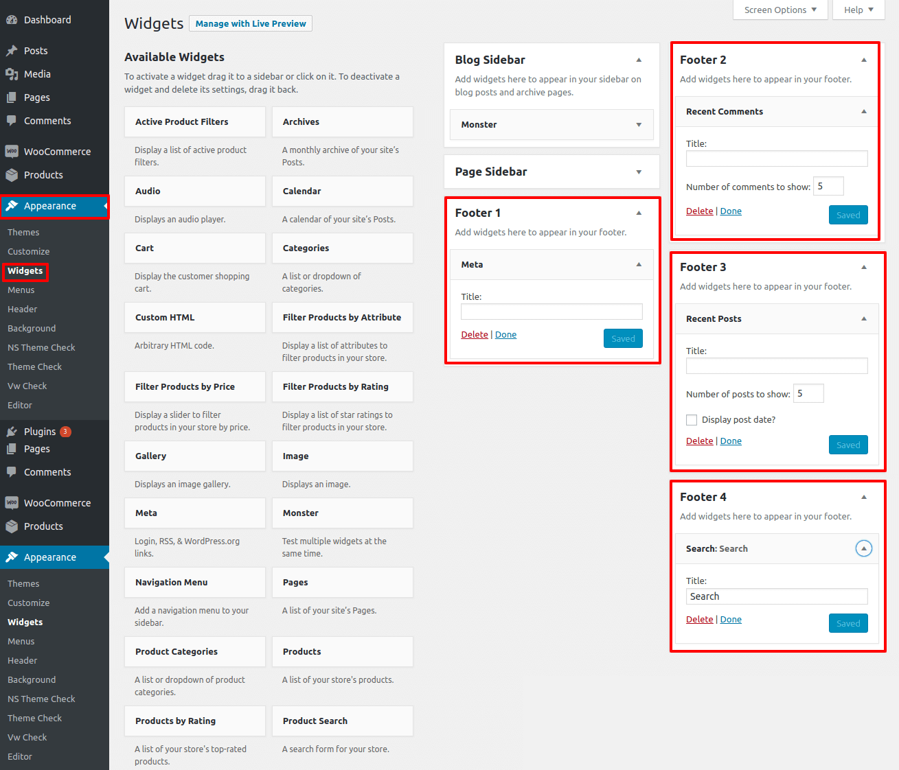Click the Plugins update count badge
The height and width of the screenshot is (770, 899).
point(65,432)
